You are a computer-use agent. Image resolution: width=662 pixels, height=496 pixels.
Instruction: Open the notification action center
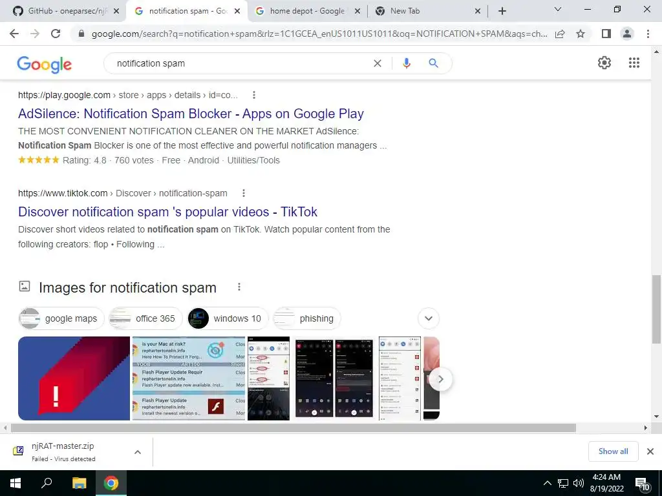coord(642,484)
